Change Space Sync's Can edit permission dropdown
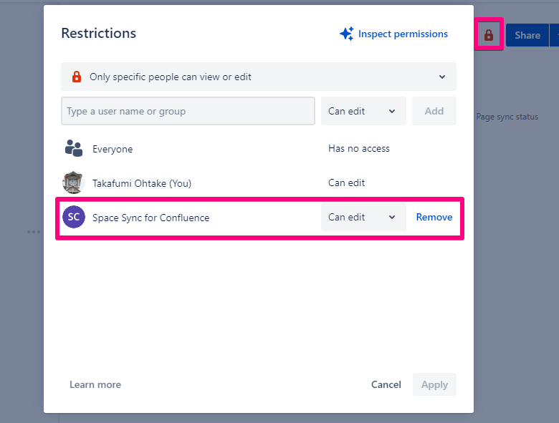The image size is (559, 423). [363, 217]
